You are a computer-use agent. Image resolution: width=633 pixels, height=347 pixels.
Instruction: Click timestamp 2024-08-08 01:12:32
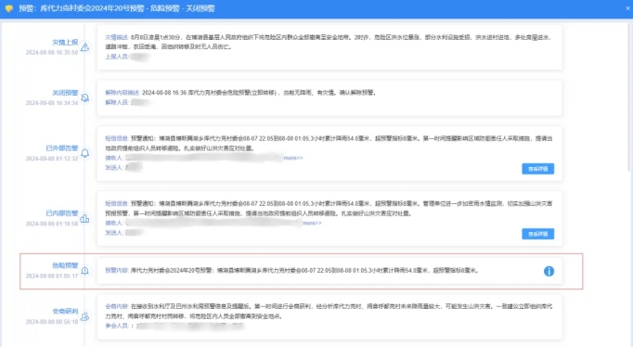(52, 159)
